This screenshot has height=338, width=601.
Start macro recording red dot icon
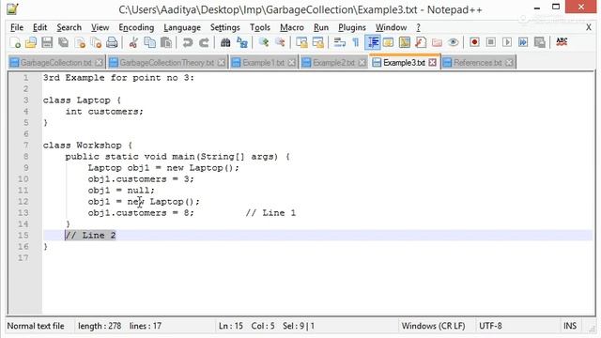click(x=474, y=42)
